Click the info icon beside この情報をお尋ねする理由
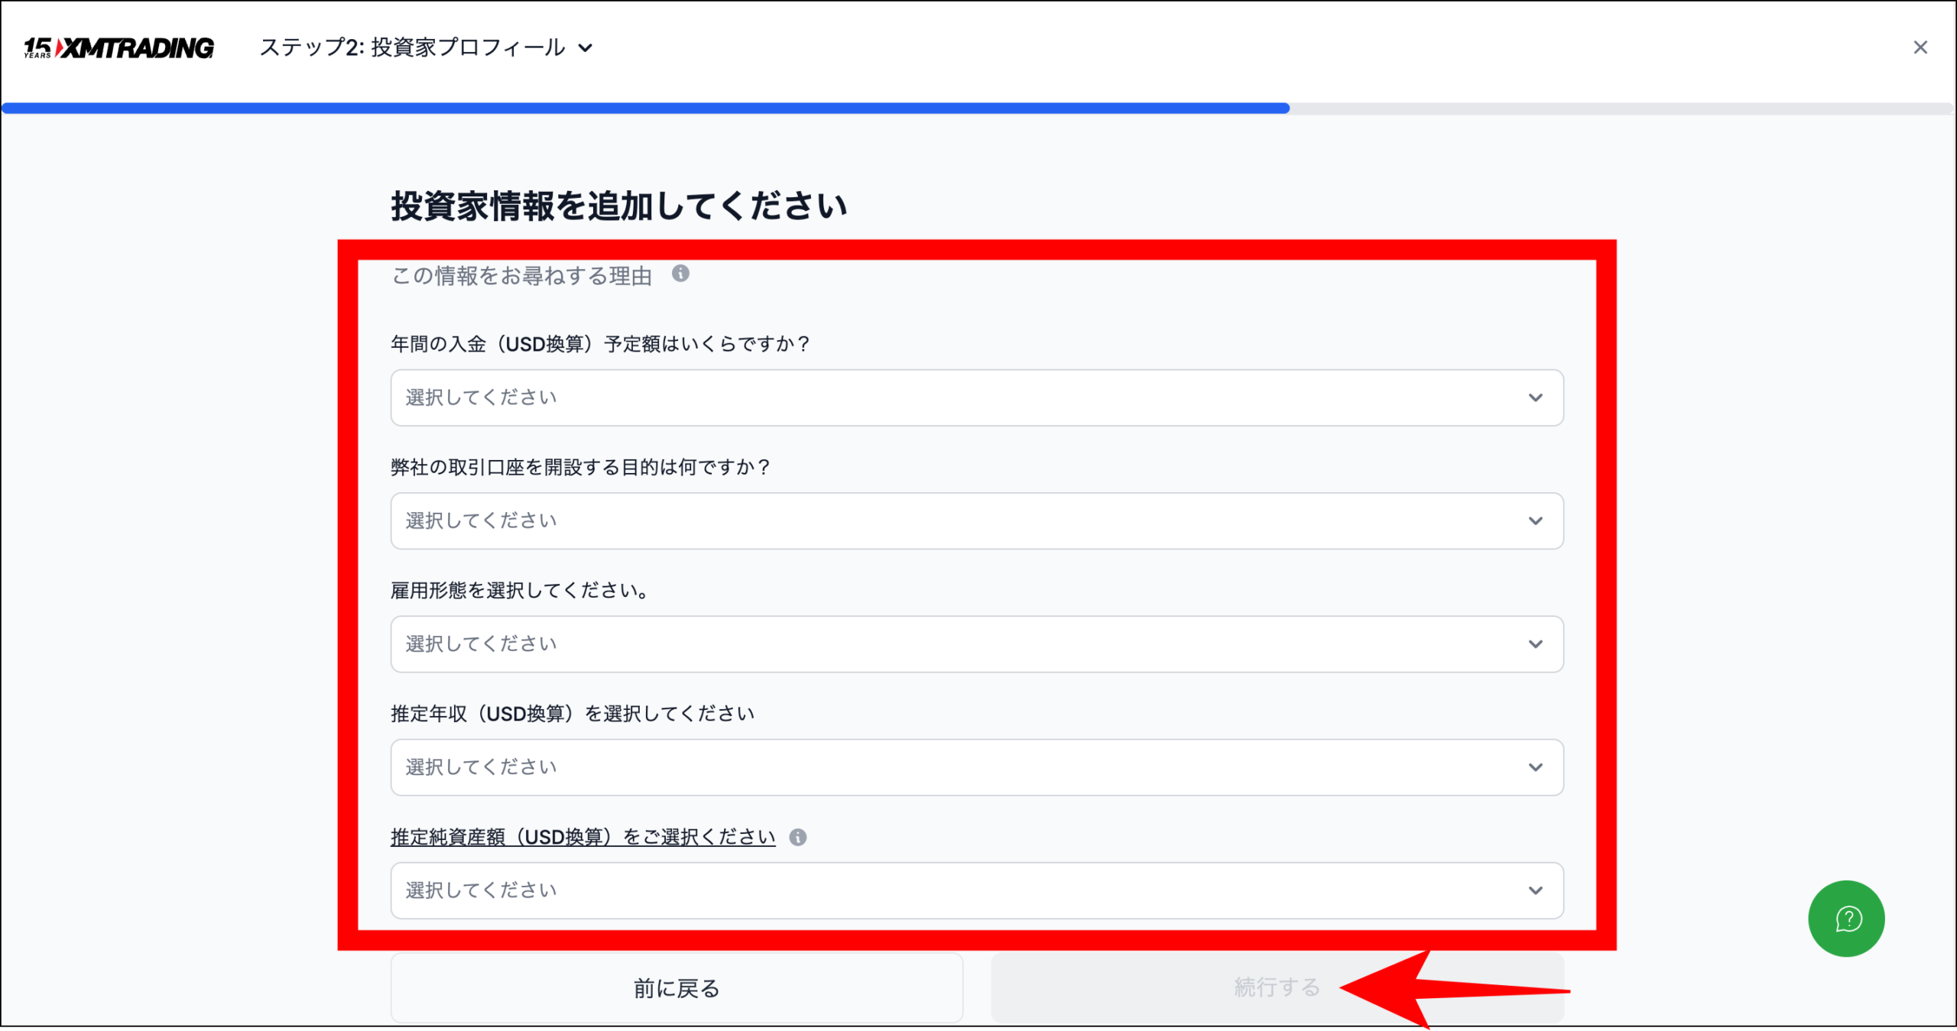 (x=680, y=274)
